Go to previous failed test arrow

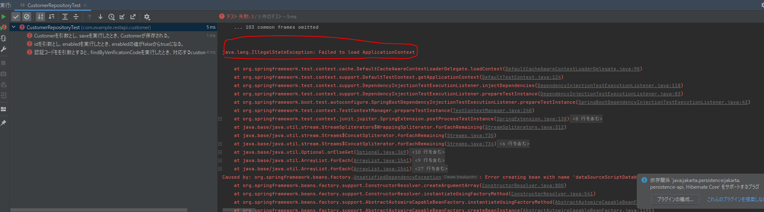pyautogui.click(x=90, y=17)
